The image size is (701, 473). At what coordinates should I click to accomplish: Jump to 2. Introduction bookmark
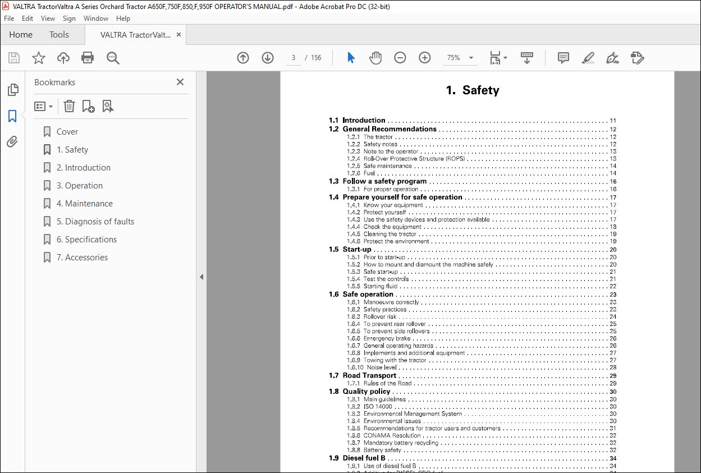[84, 168]
